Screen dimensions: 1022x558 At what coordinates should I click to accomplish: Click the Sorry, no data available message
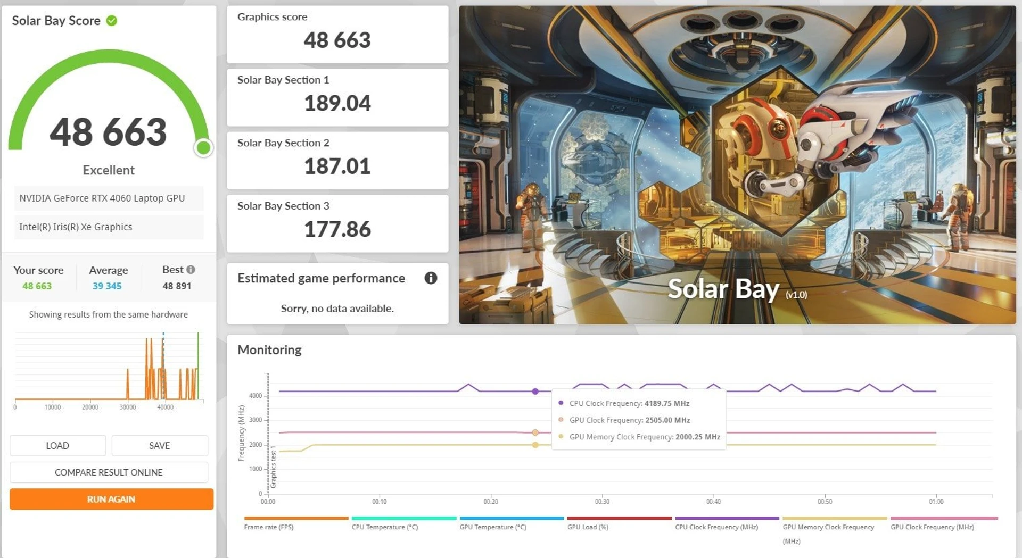click(337, 309)
